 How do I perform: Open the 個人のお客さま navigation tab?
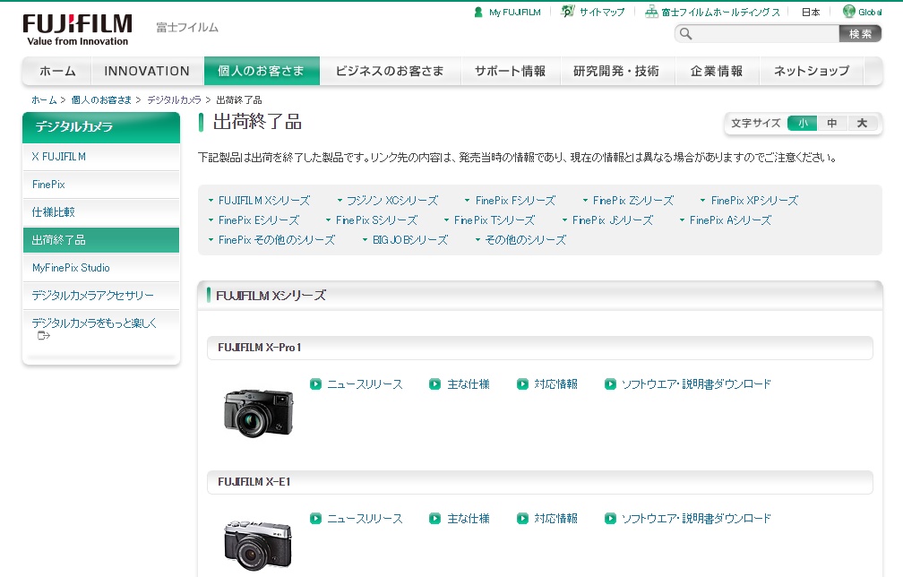tap(262, 71)
